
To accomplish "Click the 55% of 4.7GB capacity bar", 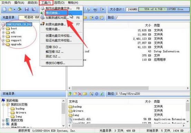I will coord(164,9).
